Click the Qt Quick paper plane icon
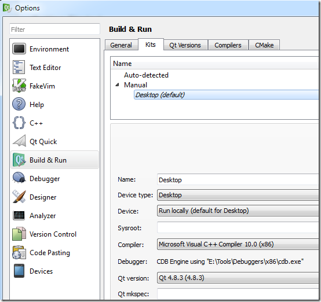Viewport: 321px width, 302px height. tap(19, 141)
